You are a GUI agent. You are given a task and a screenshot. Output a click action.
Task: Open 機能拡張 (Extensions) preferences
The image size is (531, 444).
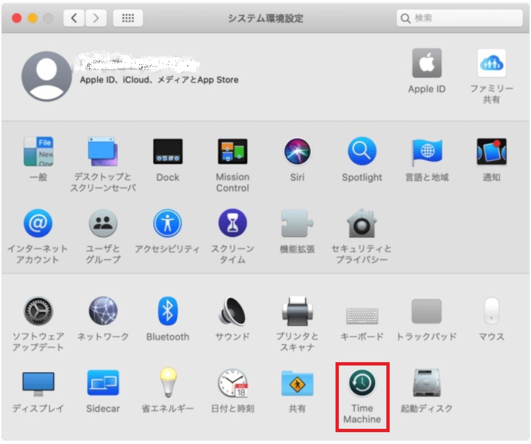[297, 223]
